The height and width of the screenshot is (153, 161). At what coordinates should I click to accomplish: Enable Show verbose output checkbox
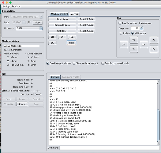coord(74,63)
